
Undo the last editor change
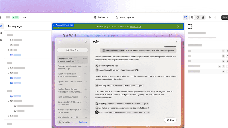[210, 17]
